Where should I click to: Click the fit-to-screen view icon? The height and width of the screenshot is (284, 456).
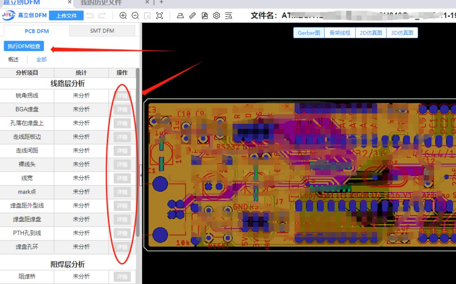159,16
